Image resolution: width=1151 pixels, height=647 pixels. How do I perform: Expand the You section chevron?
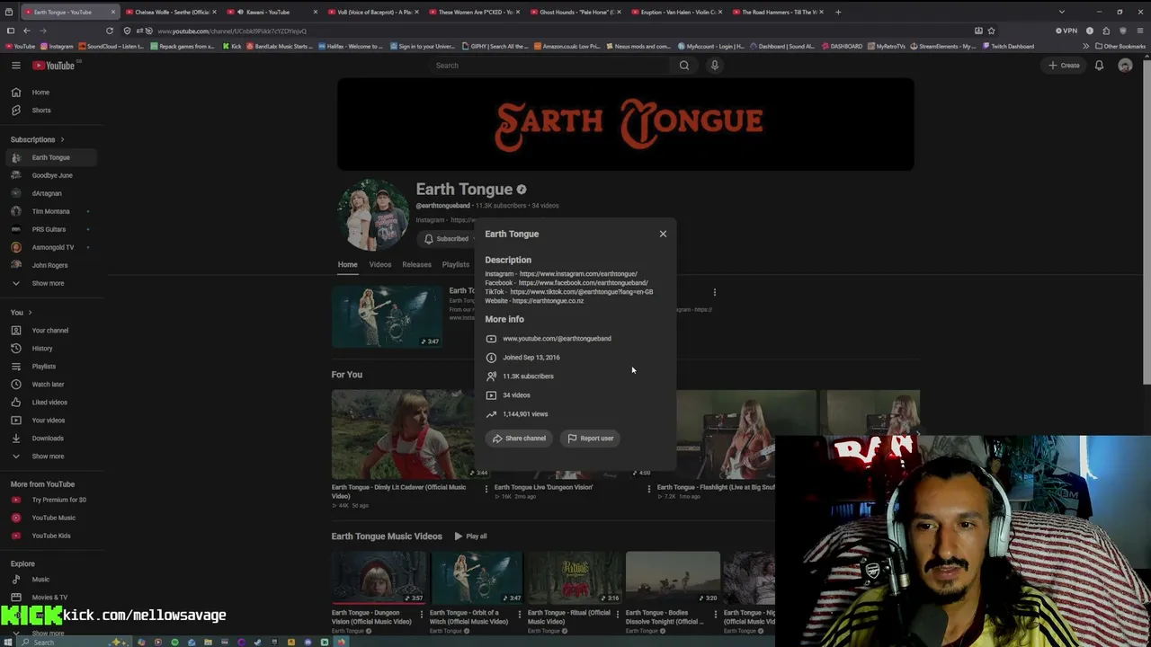click(x=30, y=313)
